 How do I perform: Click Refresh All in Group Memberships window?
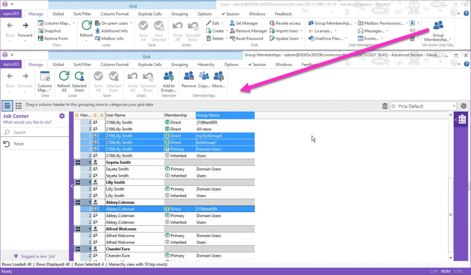tap(64, 81)
